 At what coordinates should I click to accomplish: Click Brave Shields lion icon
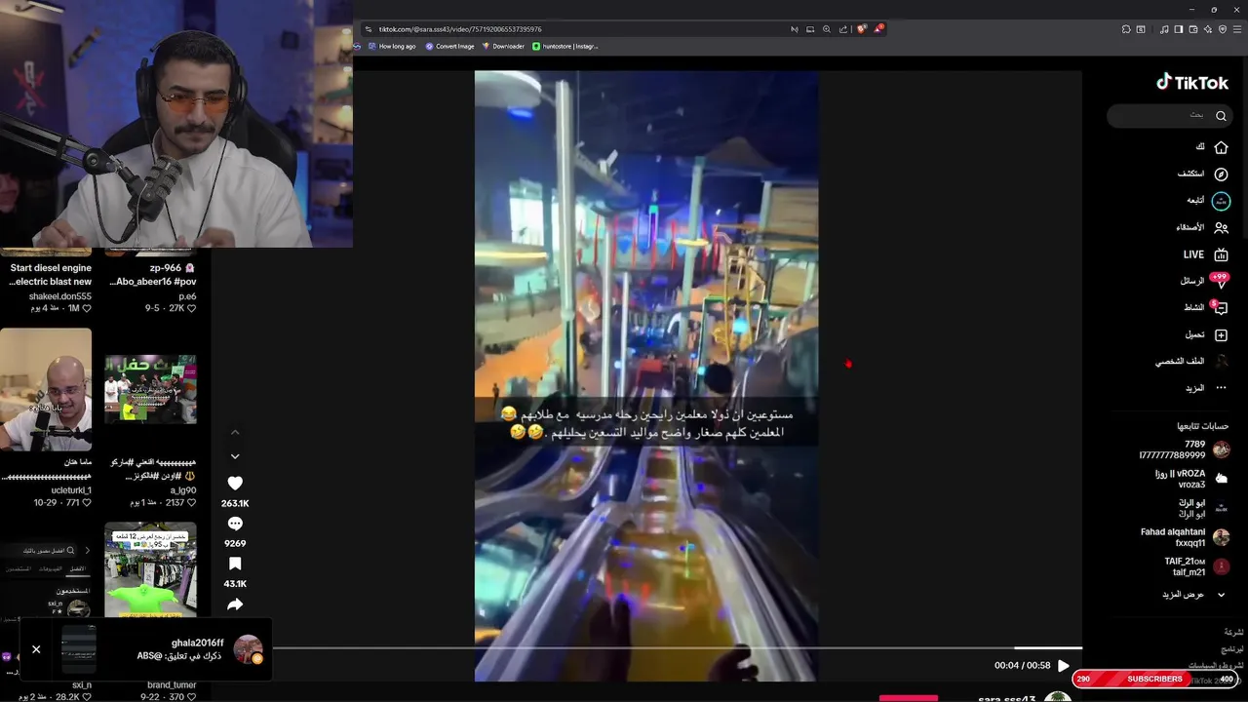tap(862, 29)
